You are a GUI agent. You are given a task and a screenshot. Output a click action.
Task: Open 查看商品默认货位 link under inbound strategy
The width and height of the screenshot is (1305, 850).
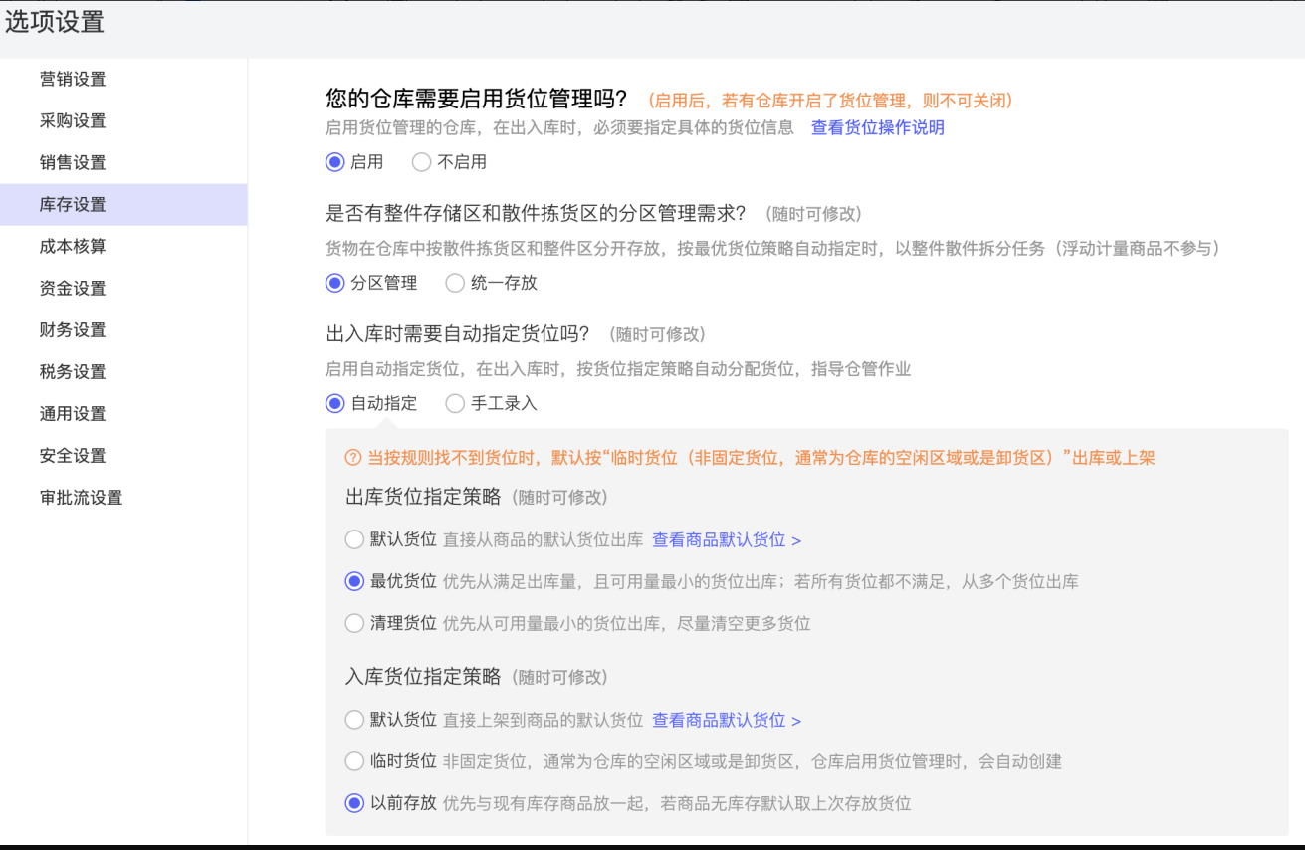[x=726, y=720]
